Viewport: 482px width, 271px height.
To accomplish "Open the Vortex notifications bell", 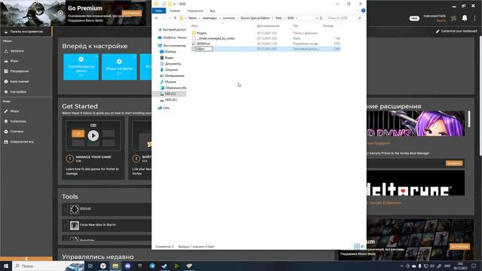I will point(465,18).
